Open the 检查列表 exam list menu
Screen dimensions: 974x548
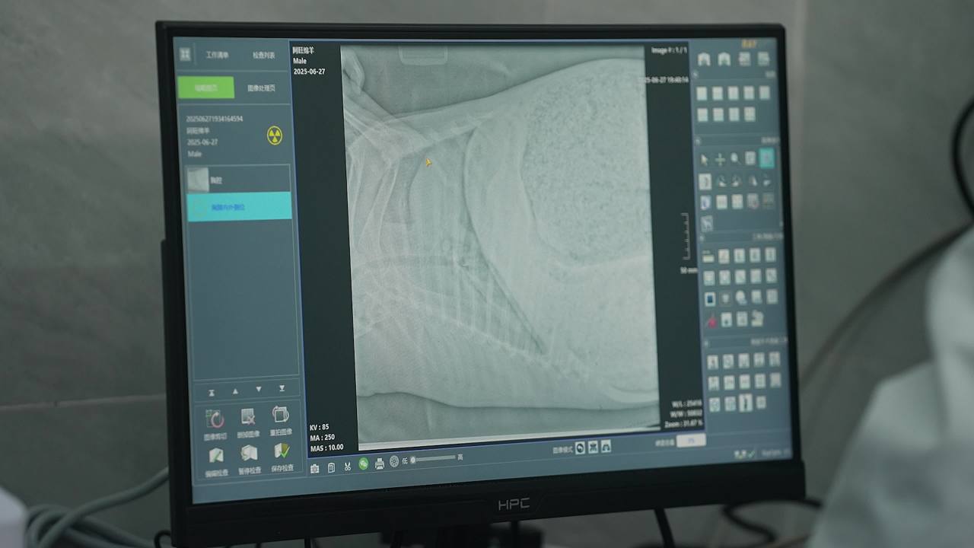click(x=263, y=56)
